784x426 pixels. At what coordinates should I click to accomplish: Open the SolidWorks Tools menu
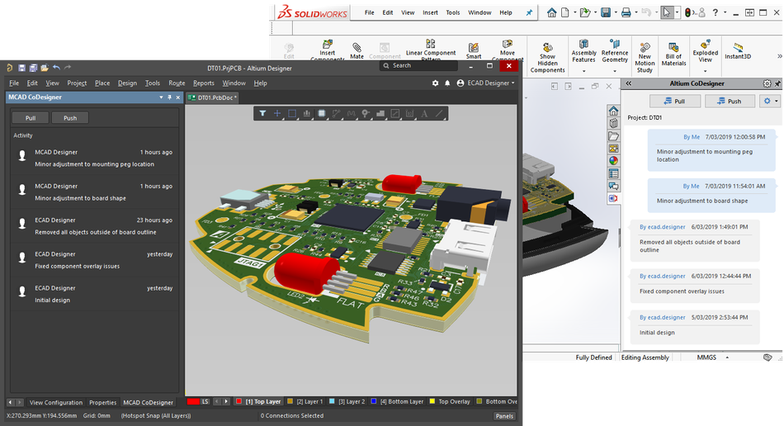(x=453, y=12)
